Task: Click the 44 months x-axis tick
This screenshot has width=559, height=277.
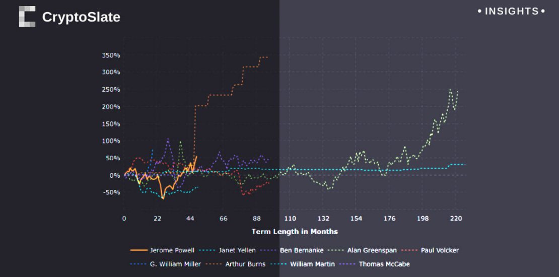Action: (190, 218)
